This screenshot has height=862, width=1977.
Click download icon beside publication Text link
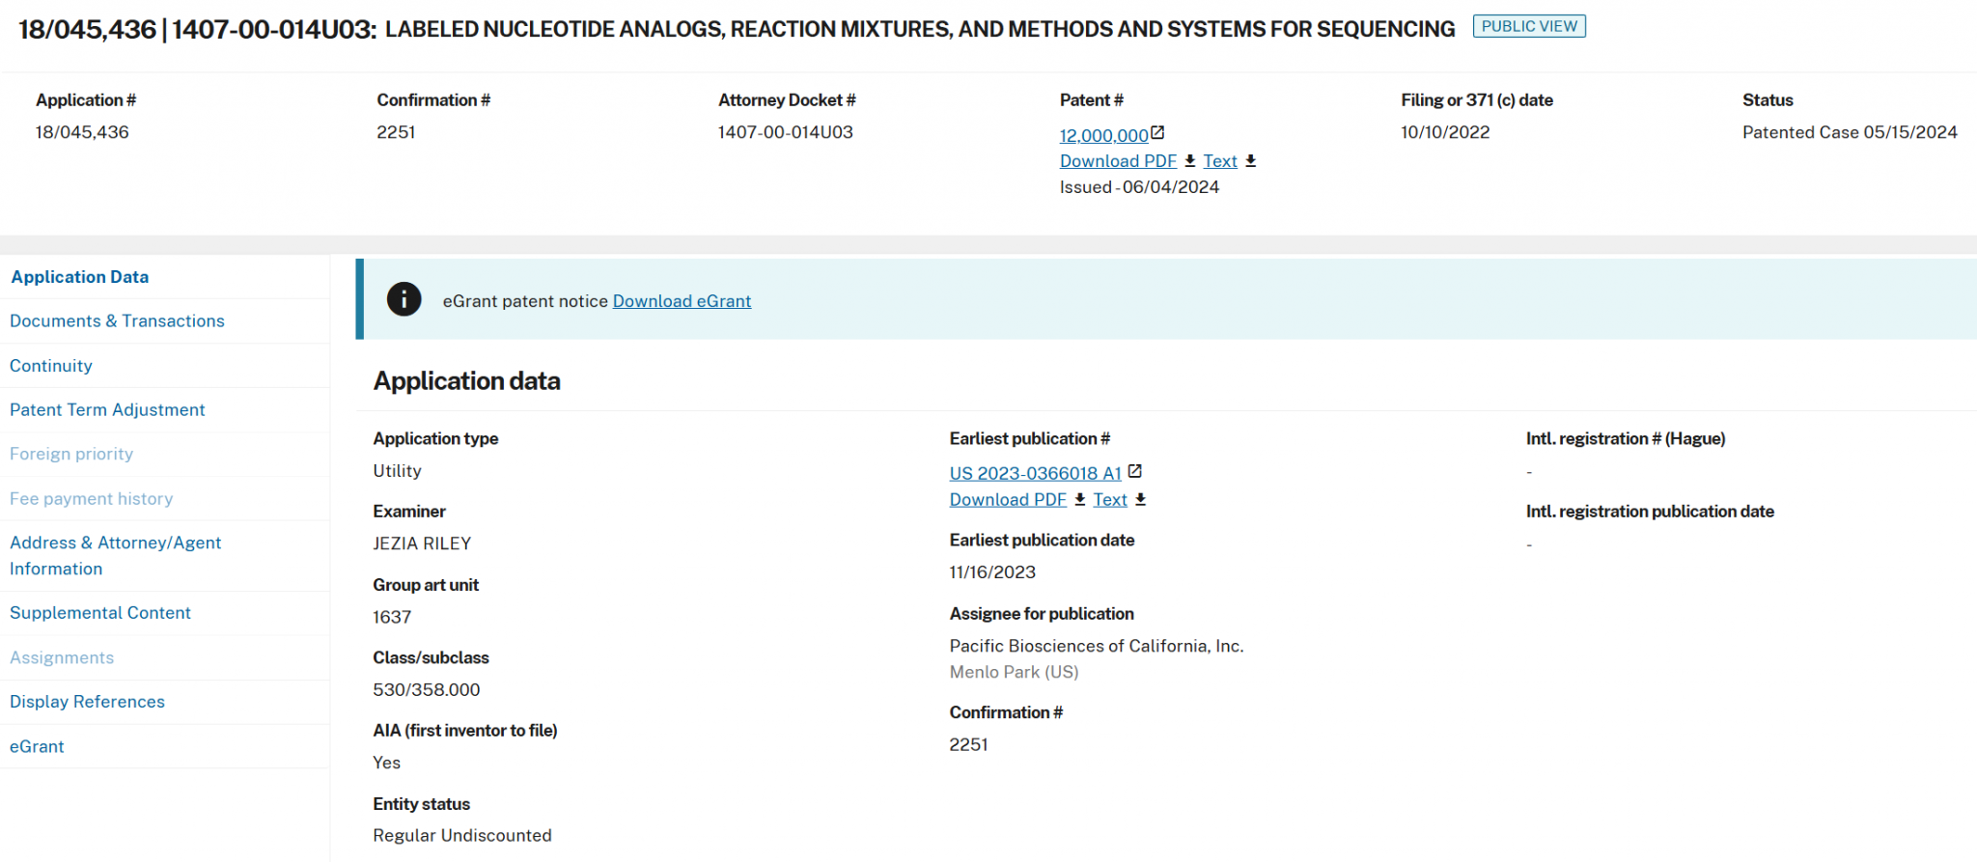pos(1141,499)
